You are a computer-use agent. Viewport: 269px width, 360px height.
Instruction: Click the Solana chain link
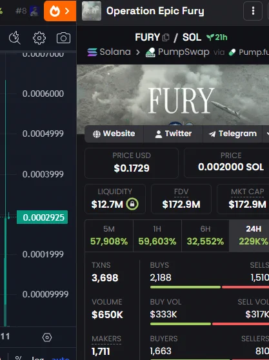click(109, 52)
